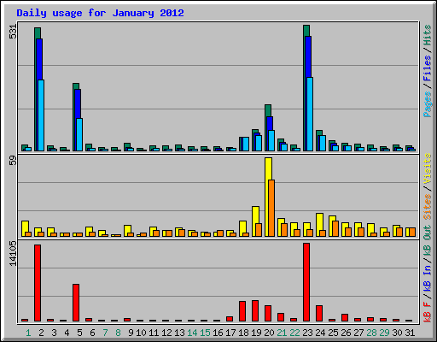Click the day 20 axis label
437x342 pixels.
[269, 333]
